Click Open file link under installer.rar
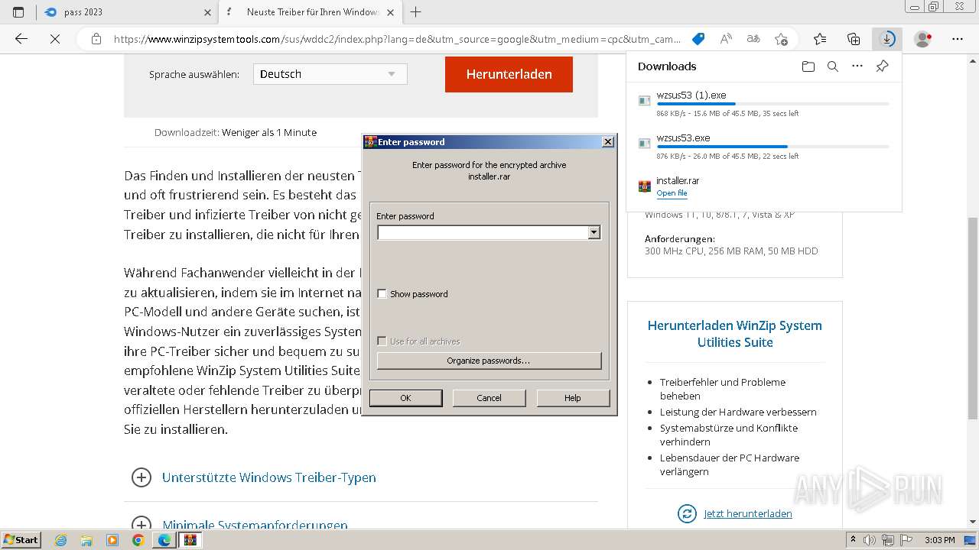 coord(672,193)
